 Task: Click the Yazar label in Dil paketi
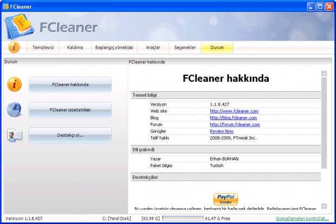pos(156,159)
